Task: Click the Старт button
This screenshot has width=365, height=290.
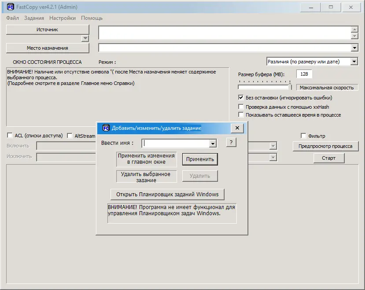Action: point(329,158)
